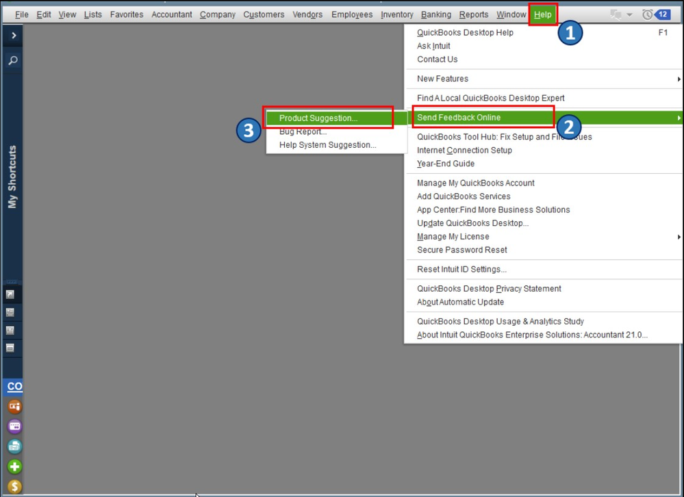
Task: Click the CO link in sidebar
Action: [x=14, y=386]
